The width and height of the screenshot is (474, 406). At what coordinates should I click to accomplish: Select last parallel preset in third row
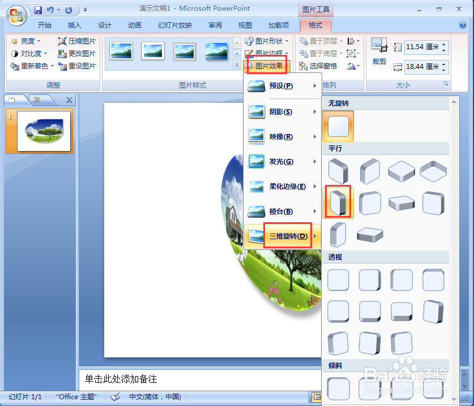coord(370,235)
